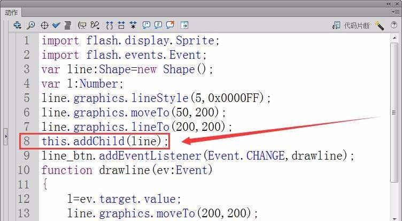Open the panel options menu

pyautogui.click(x=395, y=12)
